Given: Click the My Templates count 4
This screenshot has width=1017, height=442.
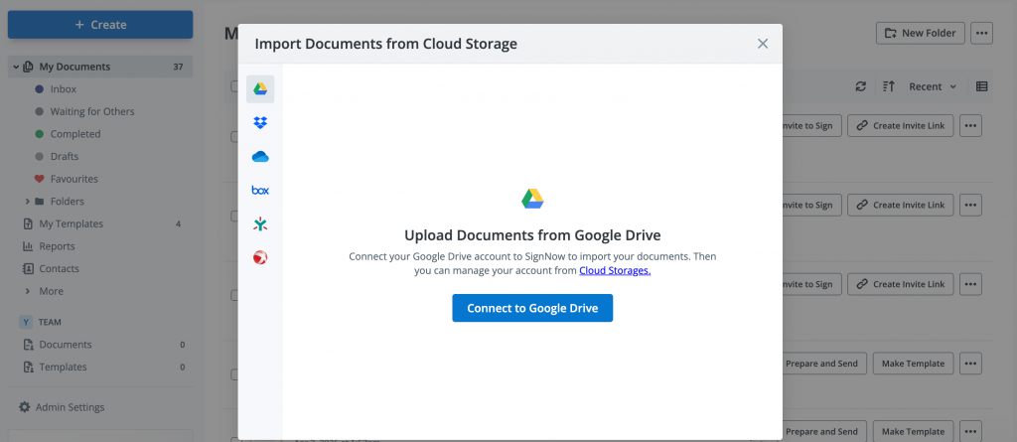Looking at the screenshot, I should 179,223.
